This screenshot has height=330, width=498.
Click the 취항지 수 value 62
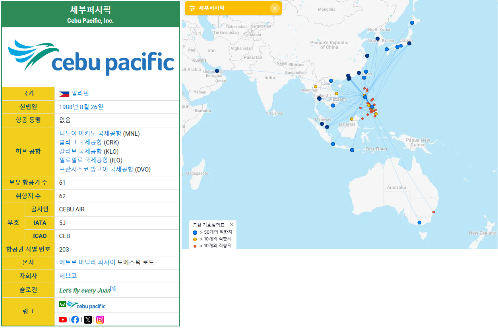tap(62, 196)
